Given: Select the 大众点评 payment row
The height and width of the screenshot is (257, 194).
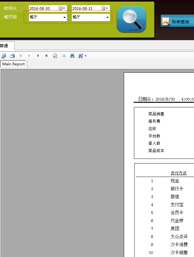Looking at the screenshot, I should pos(179,236).
